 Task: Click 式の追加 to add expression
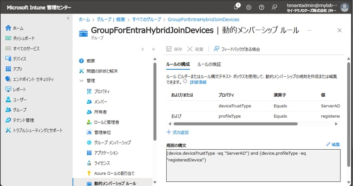[x=177, y=133]
